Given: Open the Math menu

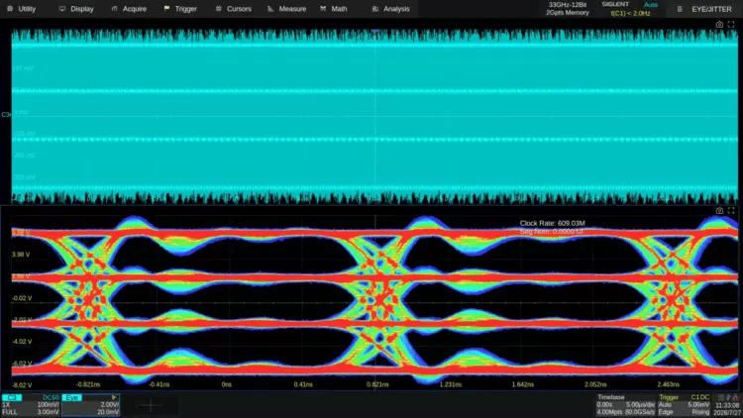Looking at the screenshot, I should click(x=334, y=9).
